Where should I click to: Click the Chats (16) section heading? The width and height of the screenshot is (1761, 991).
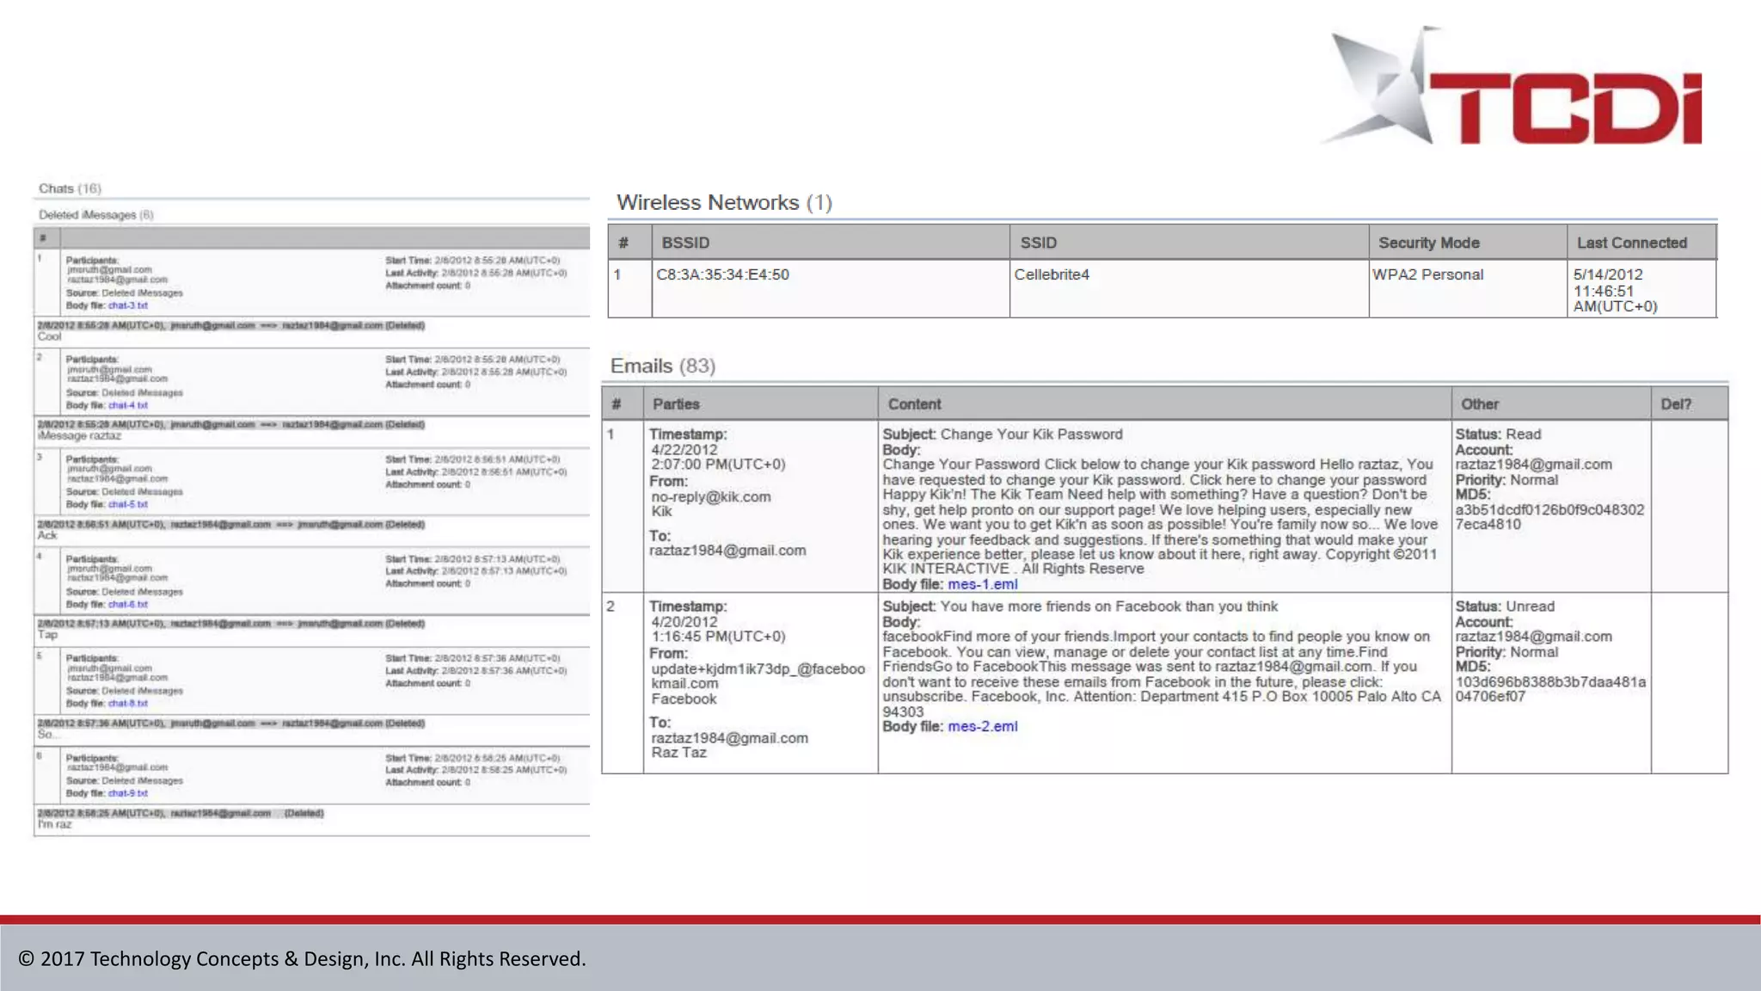coord(70,188)
